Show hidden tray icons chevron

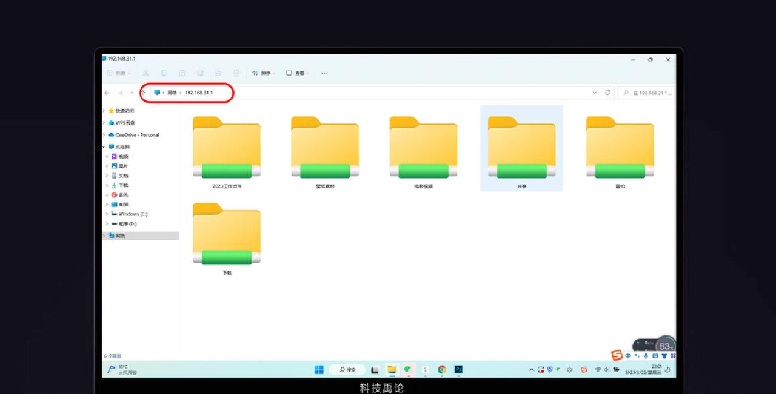tap(532, 370)
